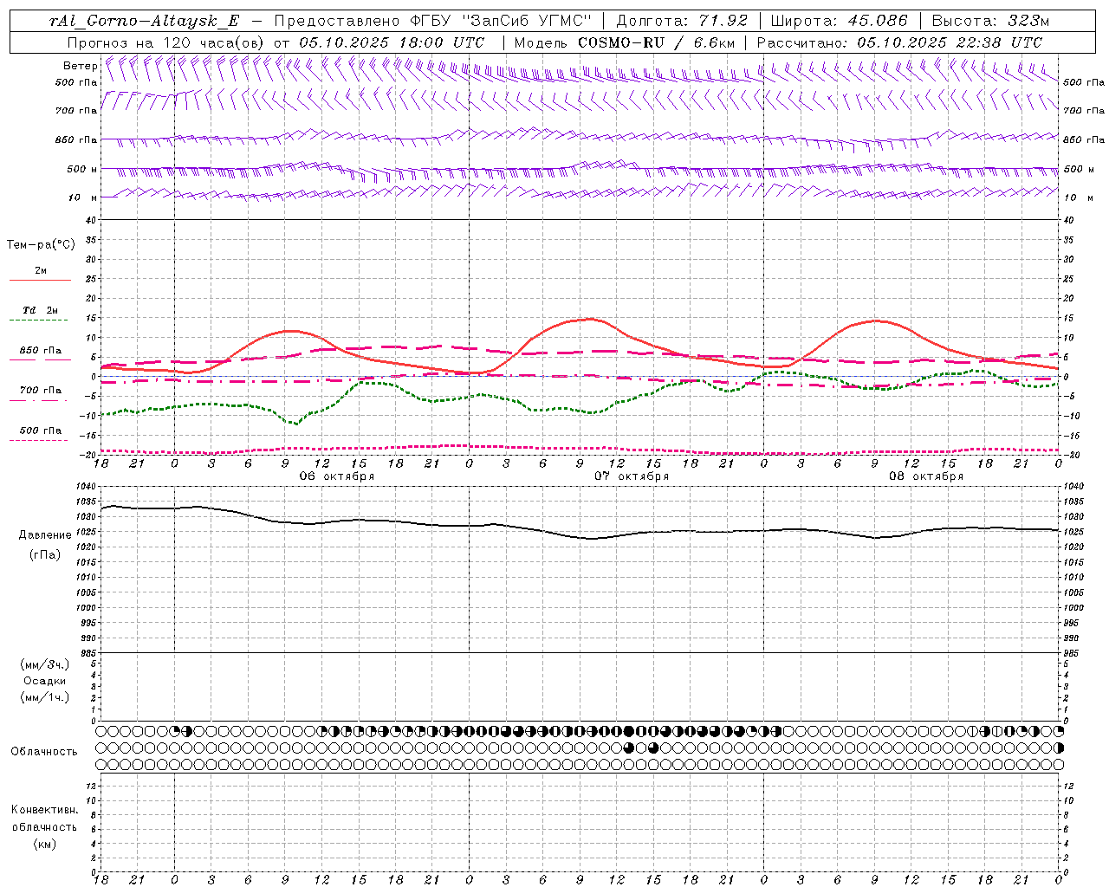Click the model label COSMO-RU / 6.6км
The width and height of the screenshot is (1109, 887).
655,42
